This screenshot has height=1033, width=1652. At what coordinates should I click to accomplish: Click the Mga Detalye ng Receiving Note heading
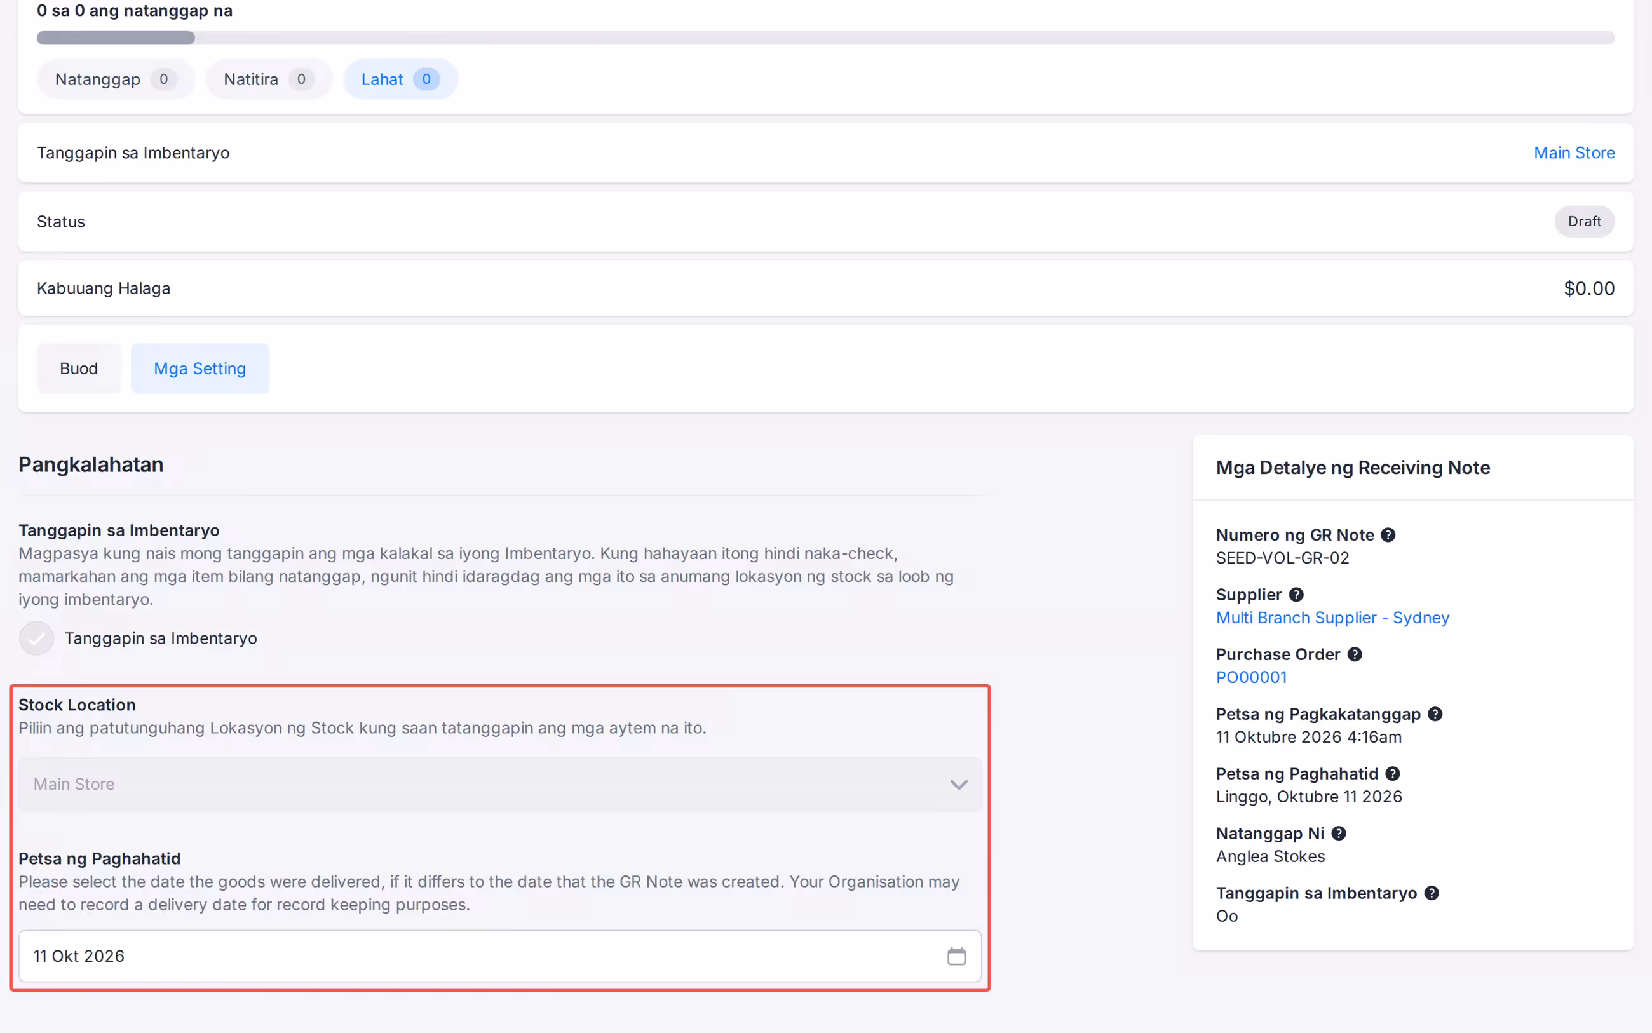click(x=1352, y=468)
